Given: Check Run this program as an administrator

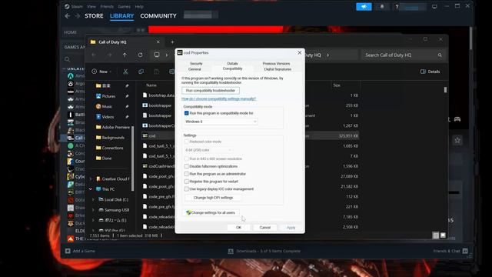Looking at the screenshot, I should tap(186, 174).
